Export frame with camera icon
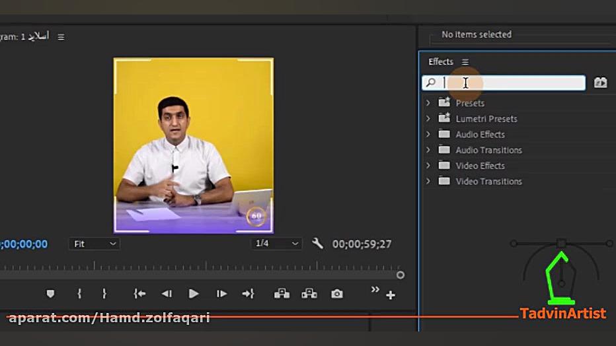 coord(336,294)
